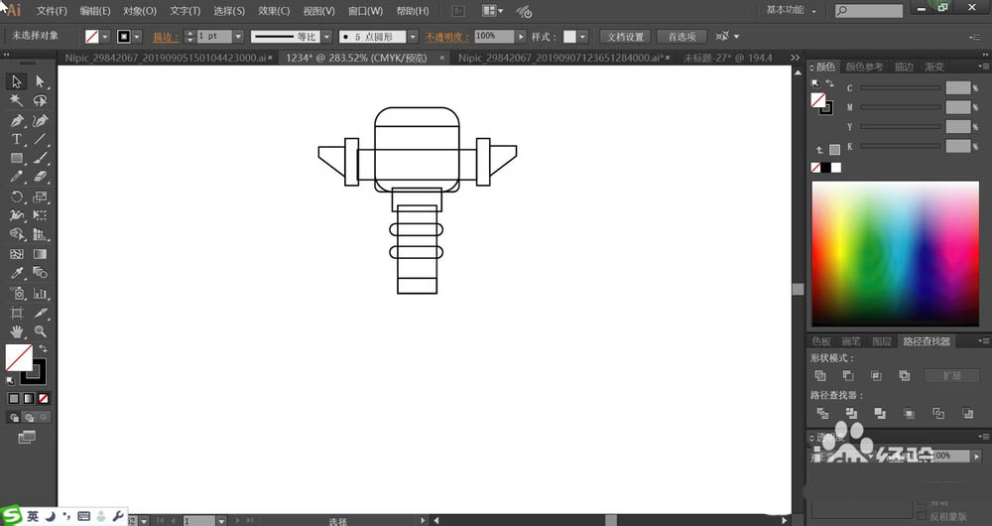Click Divide in Pathfinder row
The width and height of the screenshot is (992, 526).
pyautogui.click(x=822, y=413)
